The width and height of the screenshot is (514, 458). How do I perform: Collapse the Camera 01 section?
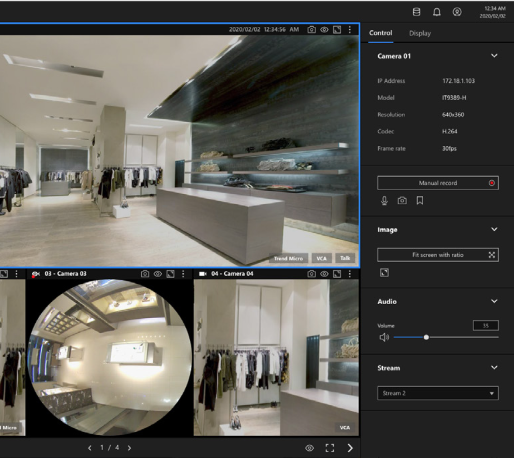click(494, 56)
